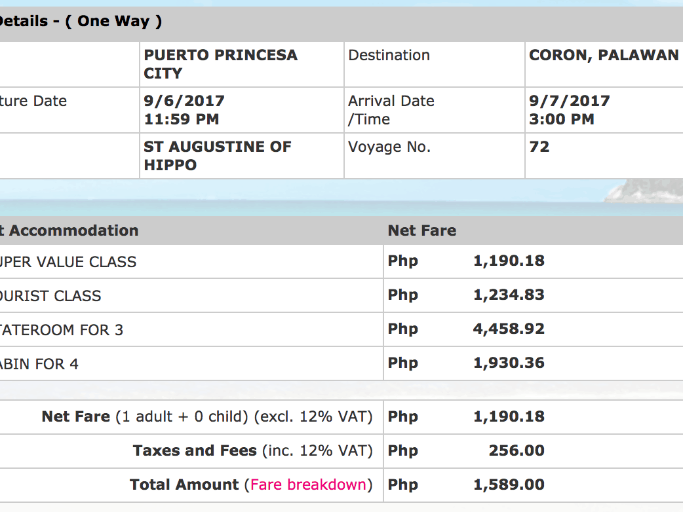Select the Cabin for 4 accommodation

point(39,364)
